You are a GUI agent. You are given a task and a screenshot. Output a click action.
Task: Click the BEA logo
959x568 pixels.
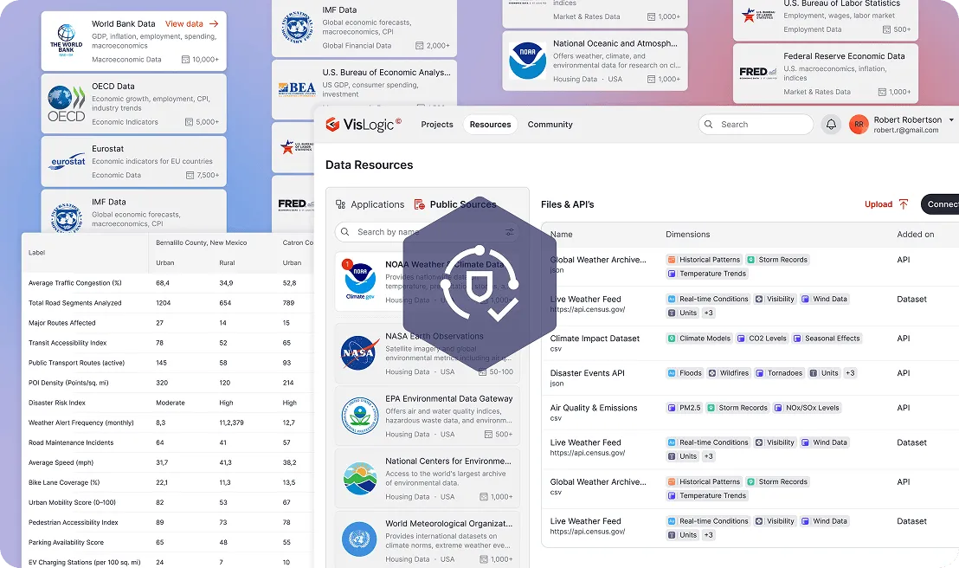(297, 88)
